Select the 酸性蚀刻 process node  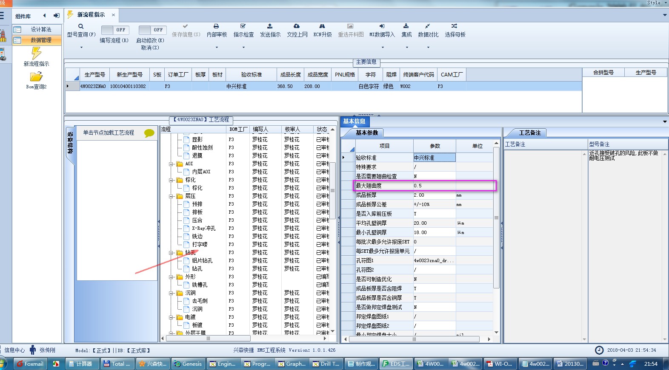202,147
